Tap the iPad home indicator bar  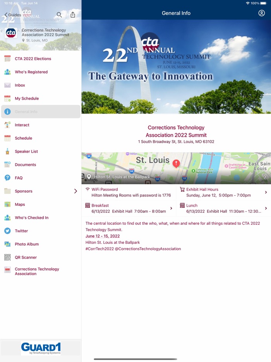[x=135, y=359]
